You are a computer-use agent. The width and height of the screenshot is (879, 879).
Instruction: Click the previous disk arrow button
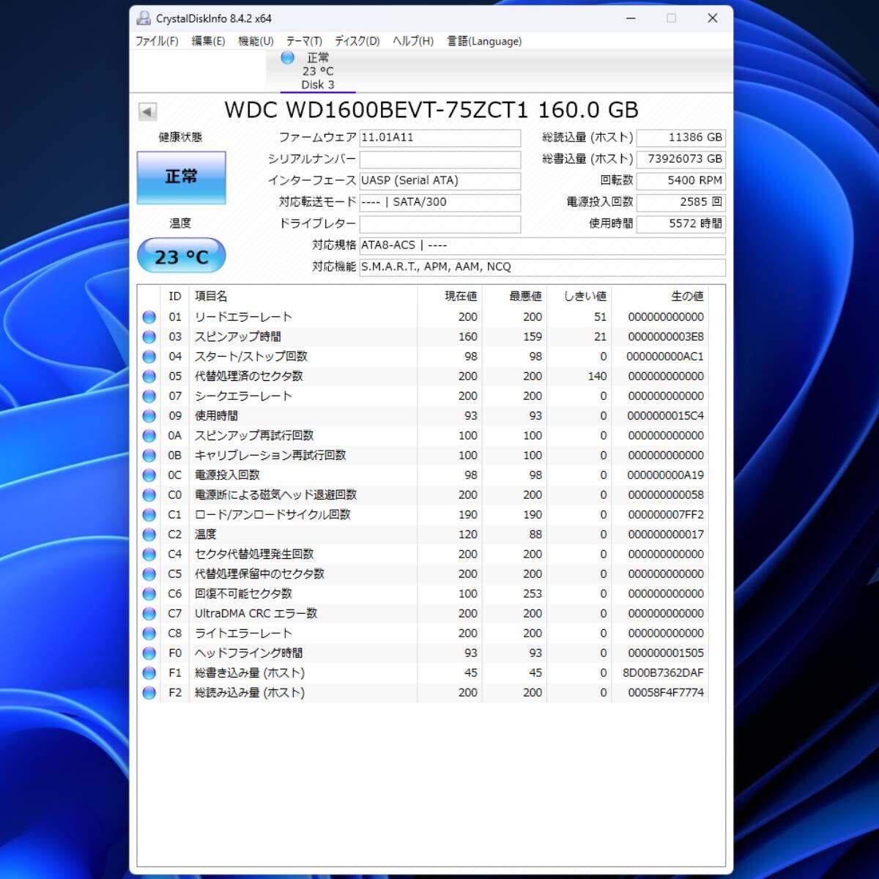pos(147,111)
